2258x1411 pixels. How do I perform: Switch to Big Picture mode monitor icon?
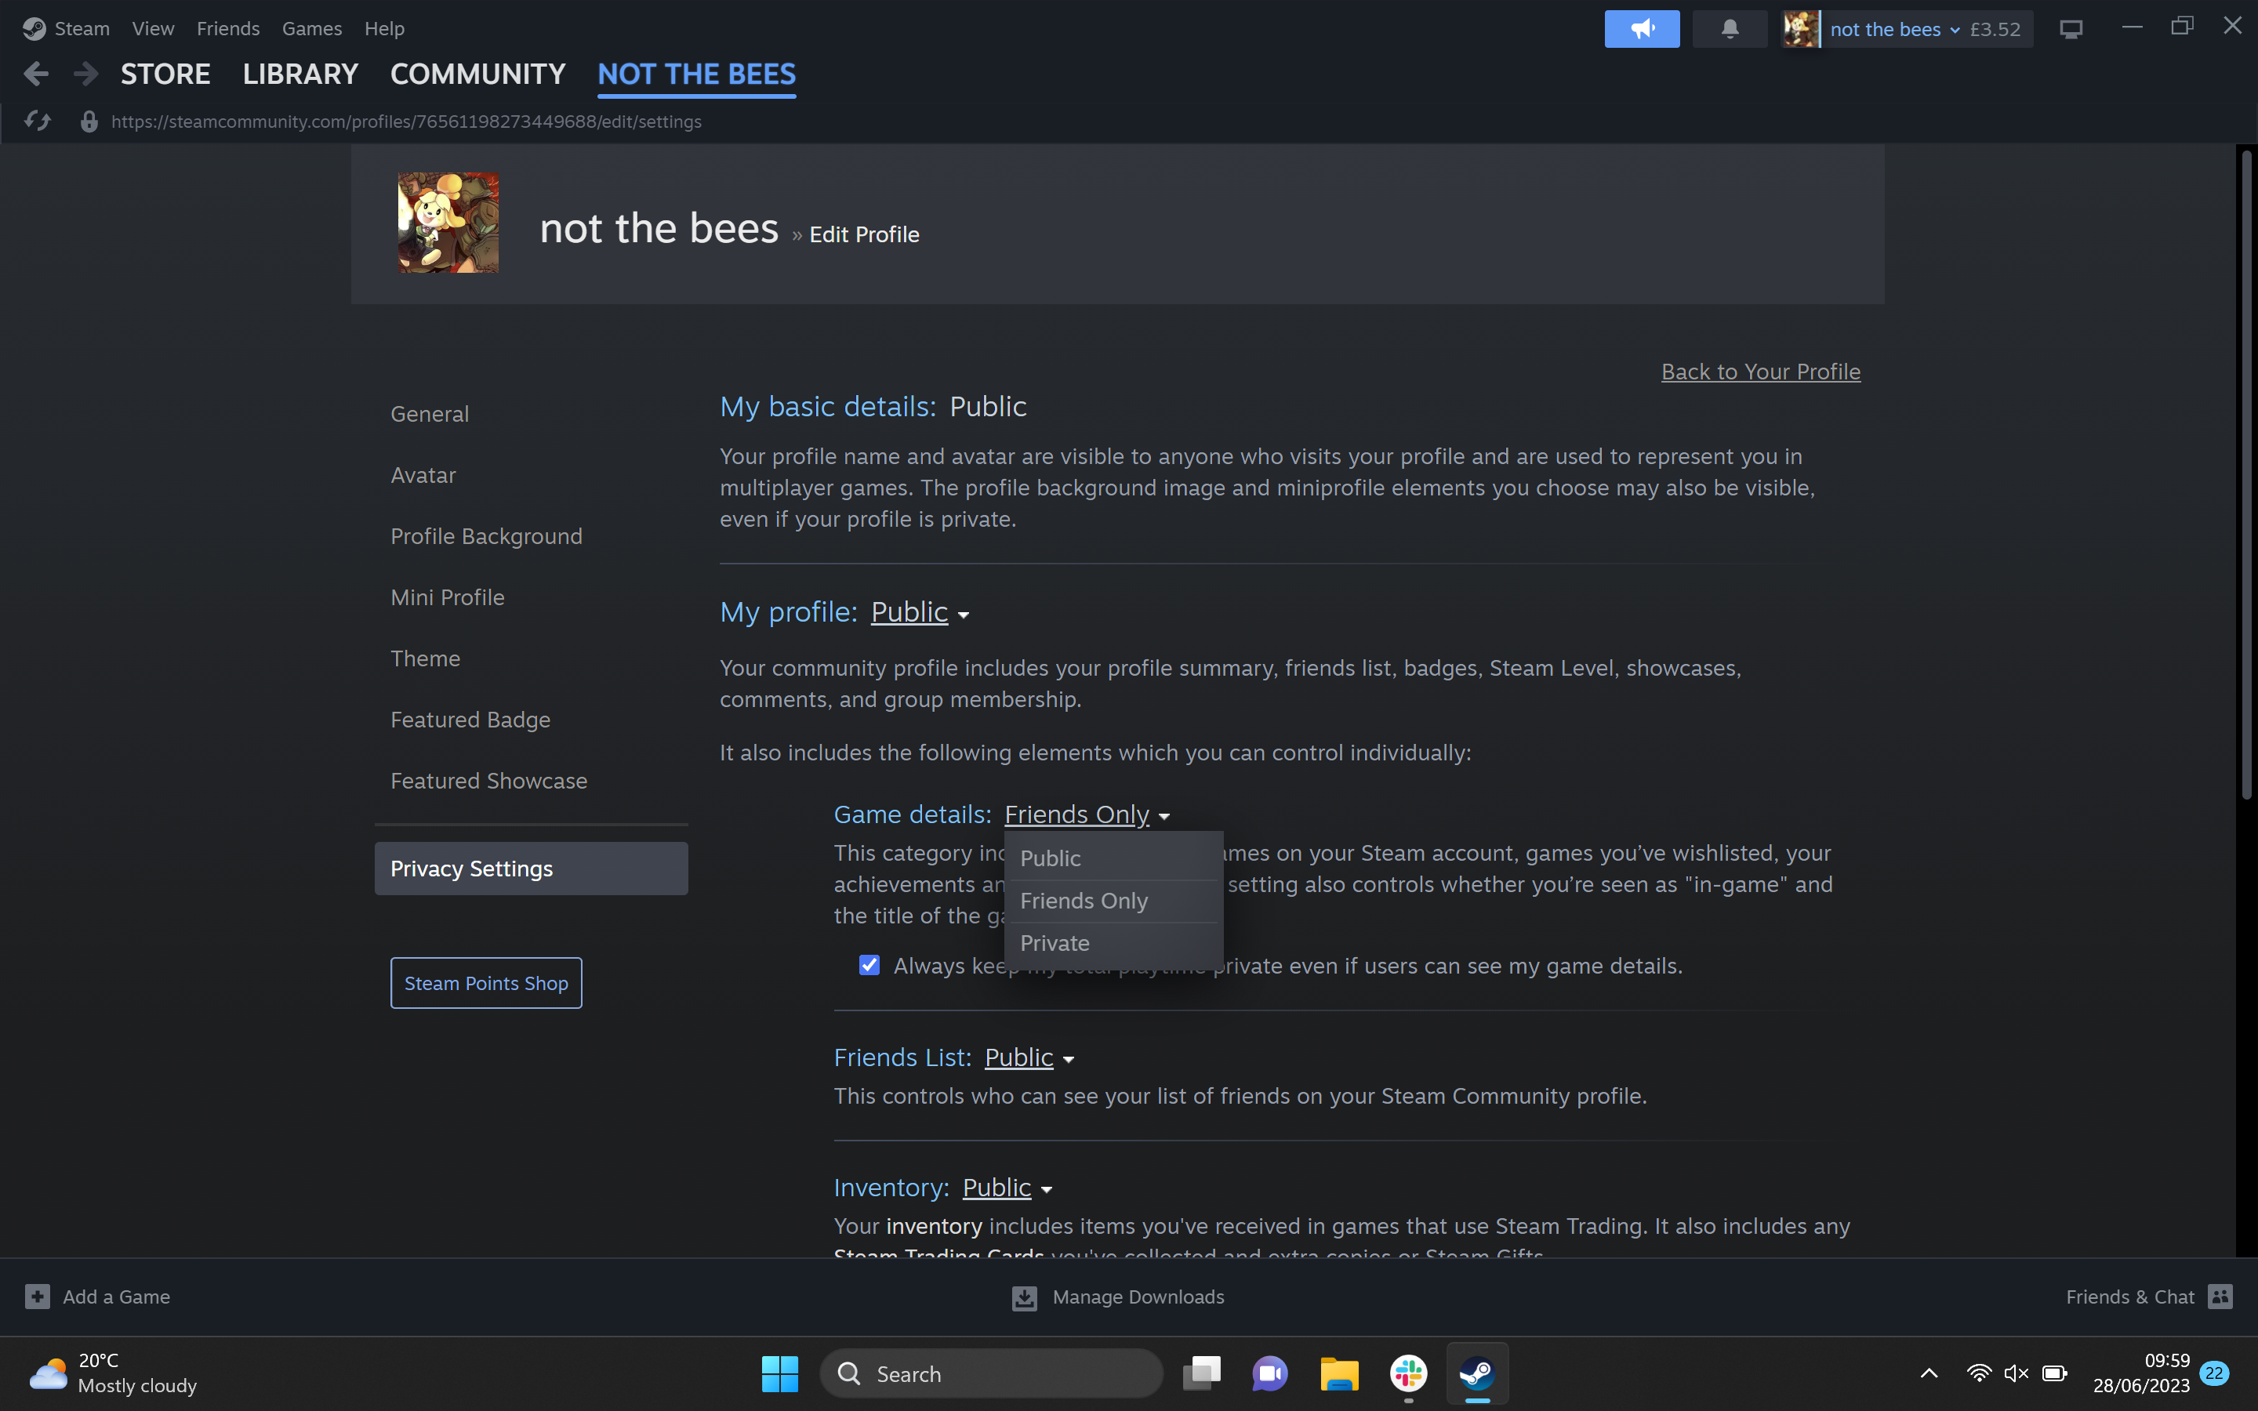tap(2071, 29)
